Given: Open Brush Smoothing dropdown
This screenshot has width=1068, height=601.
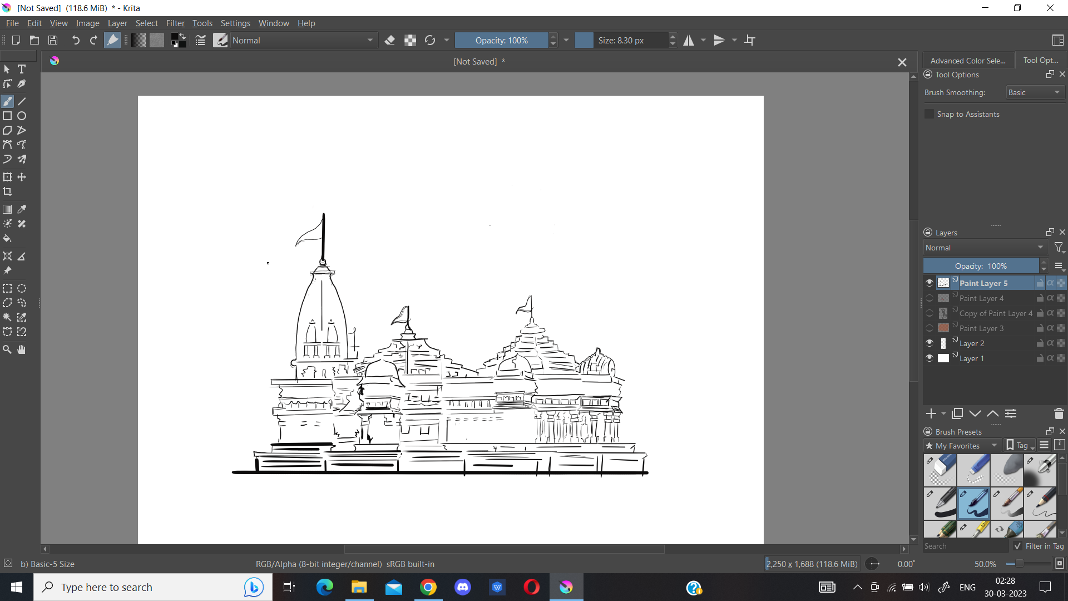Looking at the screenshot, I should click(1035, 92).
